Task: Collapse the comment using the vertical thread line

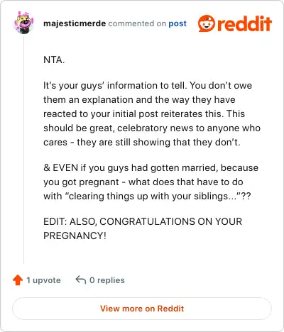Action: 23,150
